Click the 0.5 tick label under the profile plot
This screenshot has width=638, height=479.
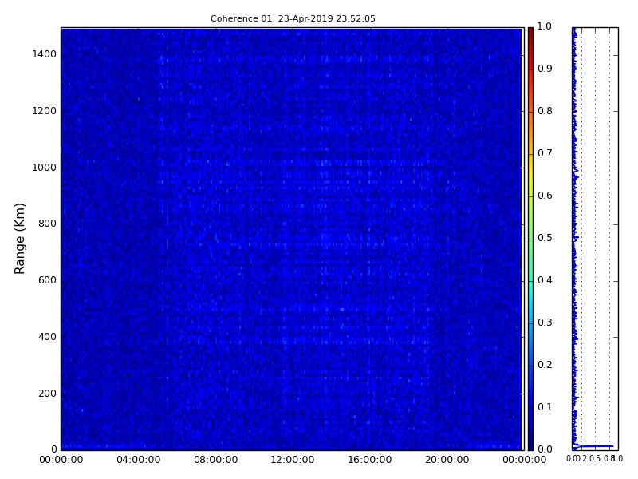click(595, 458)
